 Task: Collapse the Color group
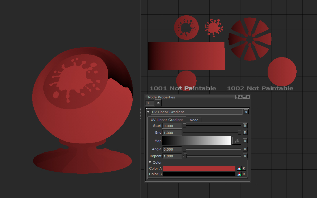click(150, 162)
